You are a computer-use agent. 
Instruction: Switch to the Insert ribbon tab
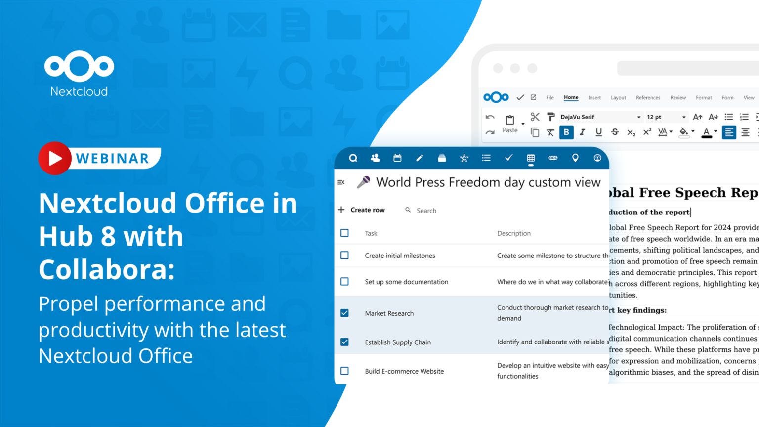[594, 97]
